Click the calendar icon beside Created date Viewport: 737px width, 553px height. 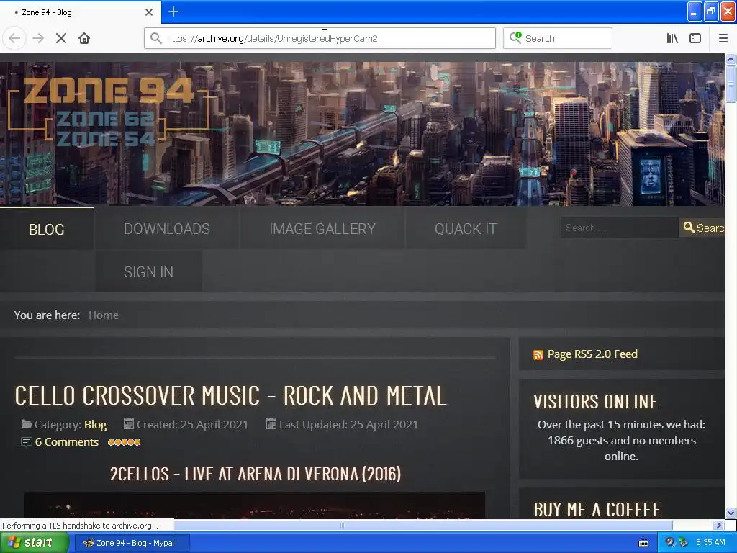tap(128, 424)
